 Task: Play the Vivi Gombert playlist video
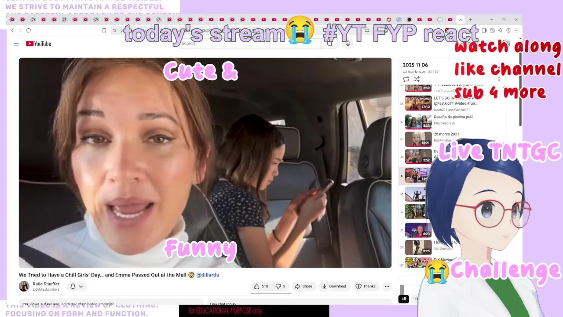(x=418, y=247)
